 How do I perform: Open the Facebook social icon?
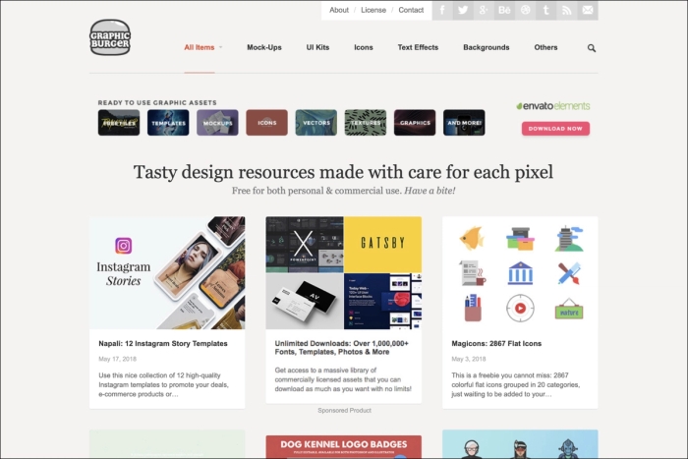442,10
